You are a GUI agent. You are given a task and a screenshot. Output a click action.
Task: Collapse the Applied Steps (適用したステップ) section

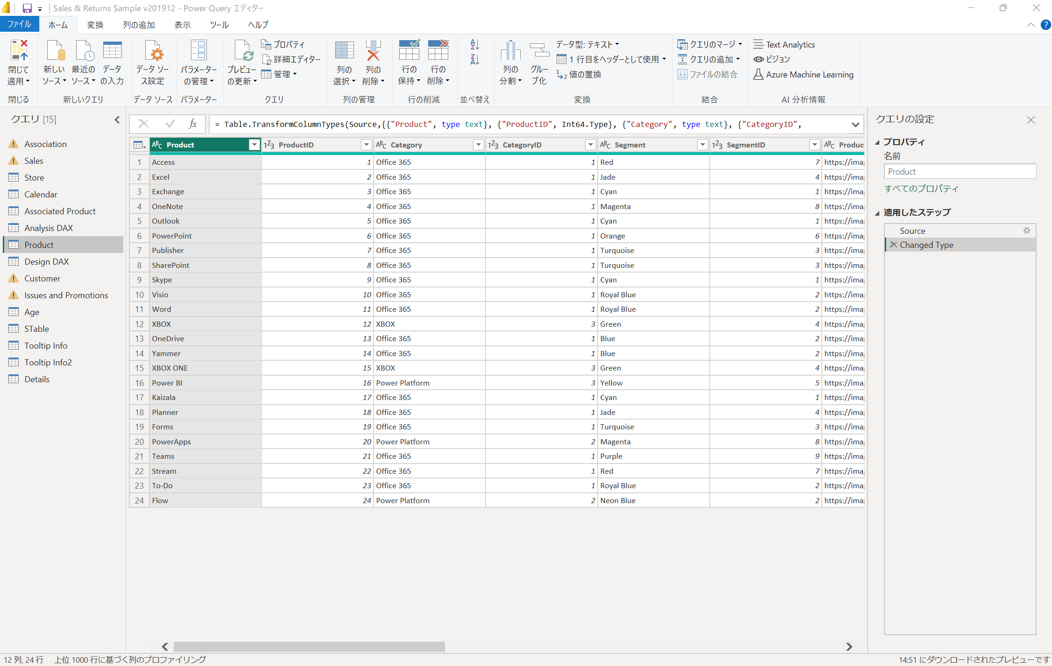click(x=877, y=213)
